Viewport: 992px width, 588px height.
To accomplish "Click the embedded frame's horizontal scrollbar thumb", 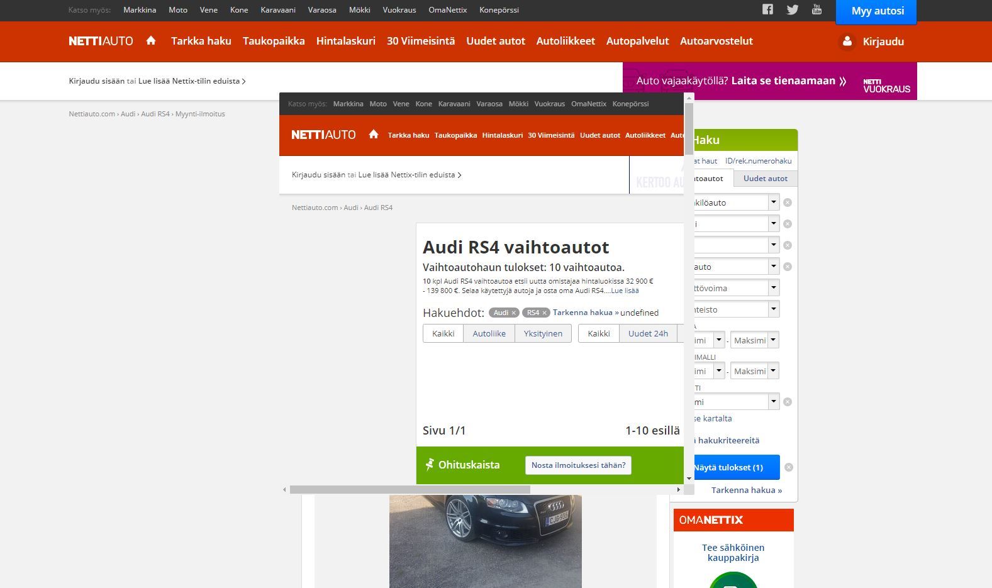I will (410, 489).
